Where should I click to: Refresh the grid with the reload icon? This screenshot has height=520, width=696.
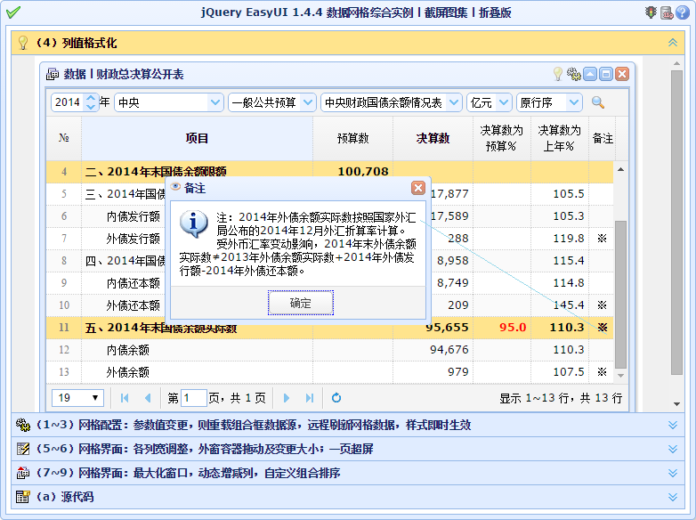click(x=336, y=398)
